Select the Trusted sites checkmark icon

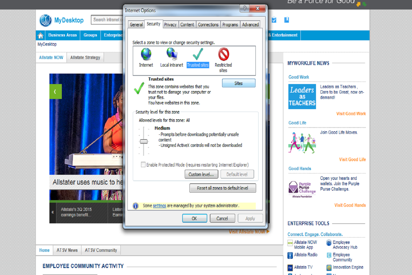(x=198, y=54)
